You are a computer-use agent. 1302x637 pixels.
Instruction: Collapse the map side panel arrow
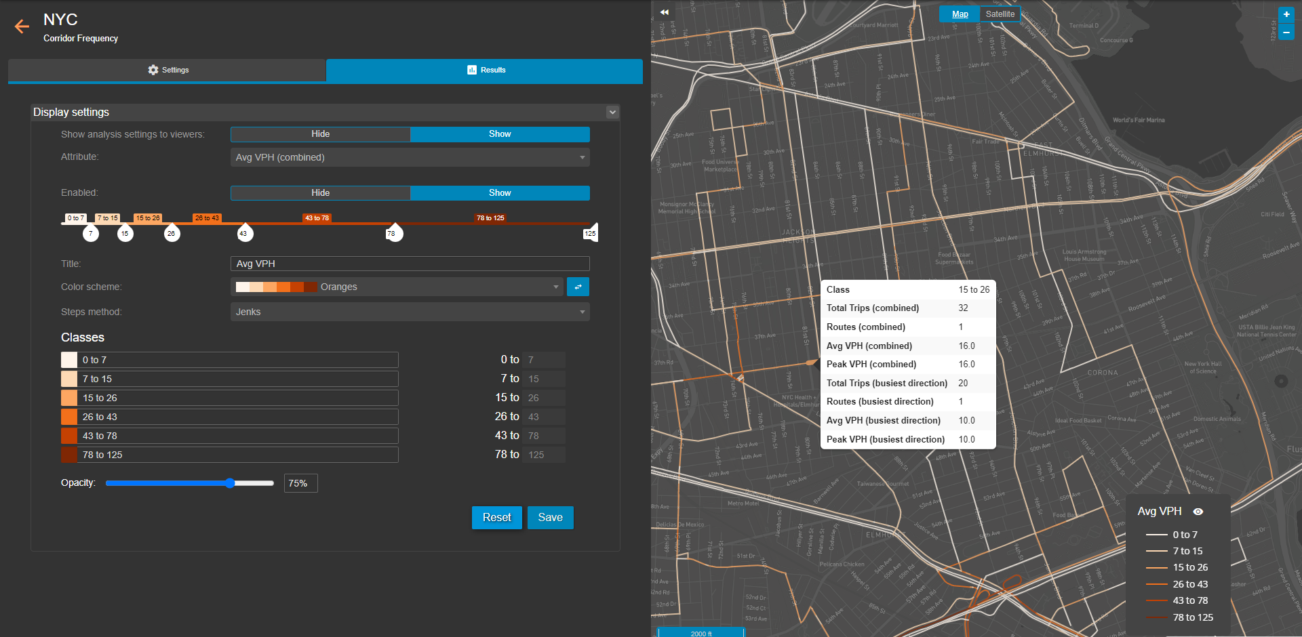pos(664,12)
